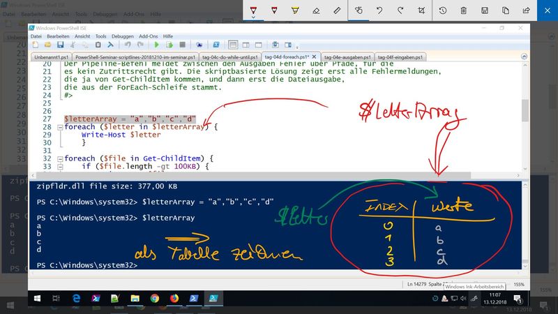Show script pane maximized layout
558x314 pixels.
(259, 45)
